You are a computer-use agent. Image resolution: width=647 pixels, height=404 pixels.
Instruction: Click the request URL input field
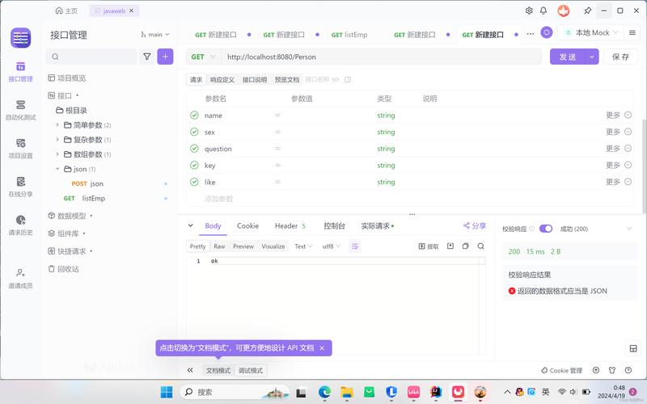click(382, 57)
